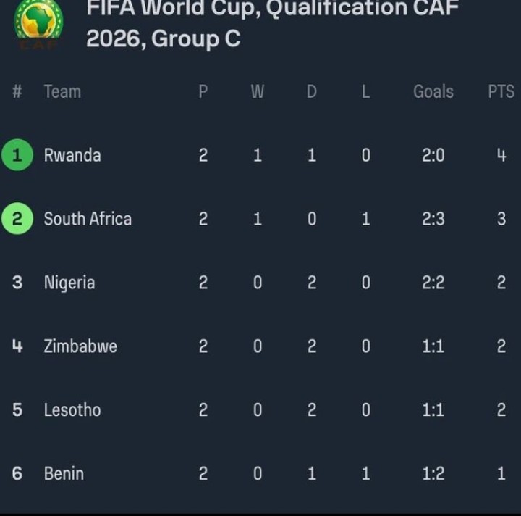Click the Team column header
521x516 pixels.
[62, 92]
